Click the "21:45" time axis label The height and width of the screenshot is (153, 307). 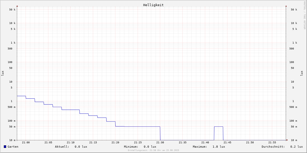227,143
